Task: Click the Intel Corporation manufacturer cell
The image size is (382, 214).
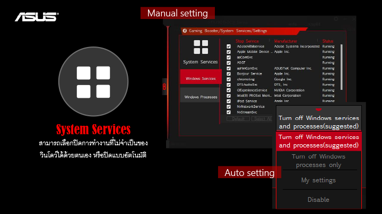Action: (x=288, y=96)
